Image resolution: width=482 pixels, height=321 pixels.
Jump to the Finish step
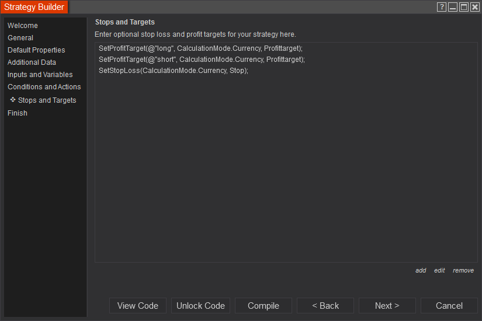[18, 113]
